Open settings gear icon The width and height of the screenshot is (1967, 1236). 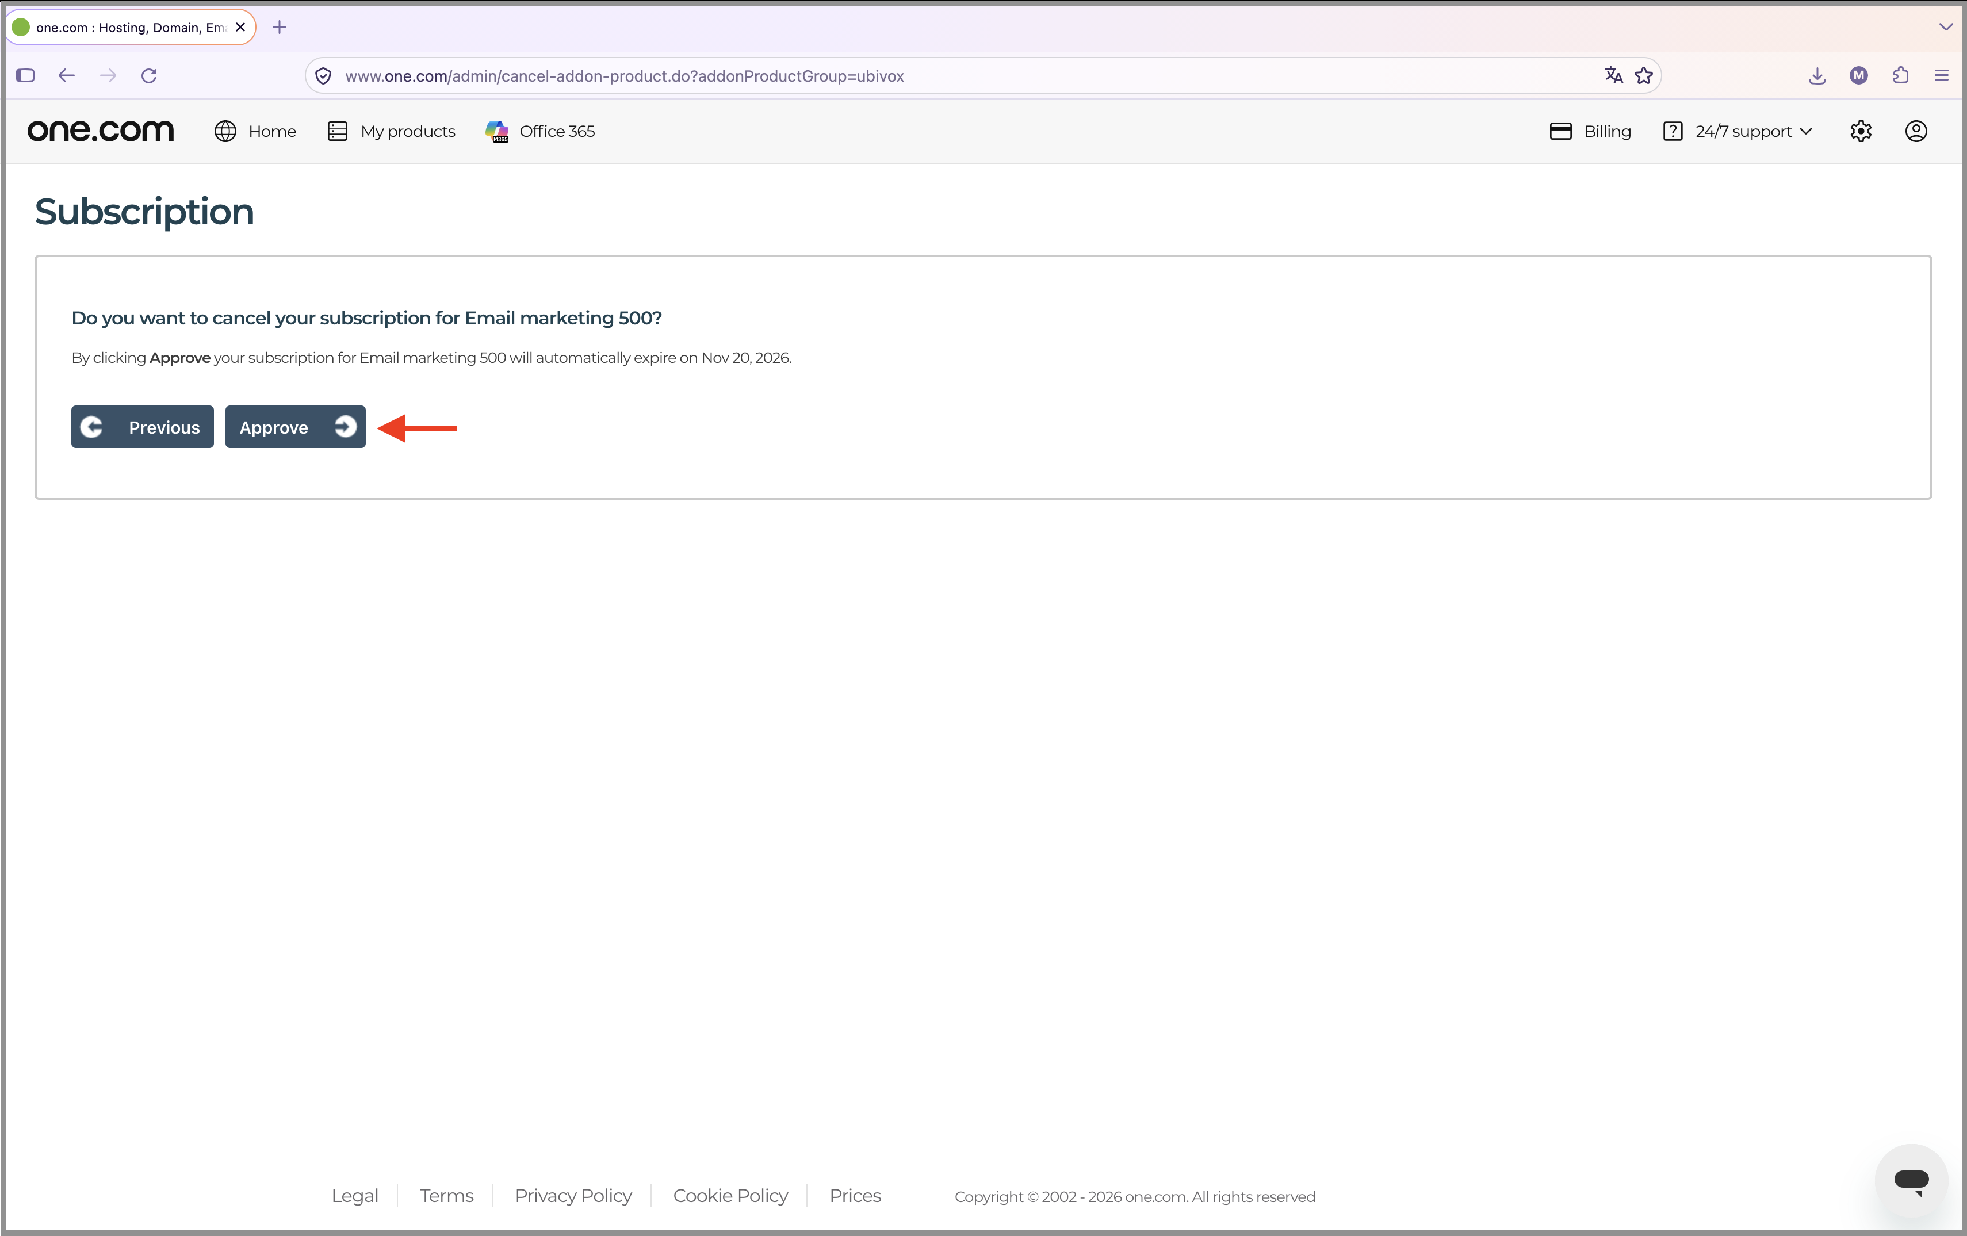[1861, 131]
